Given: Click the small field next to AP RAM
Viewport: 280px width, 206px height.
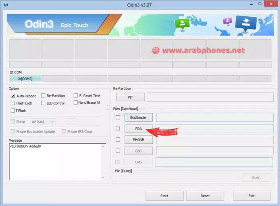Looking at the screenshot, I should 72,122.
